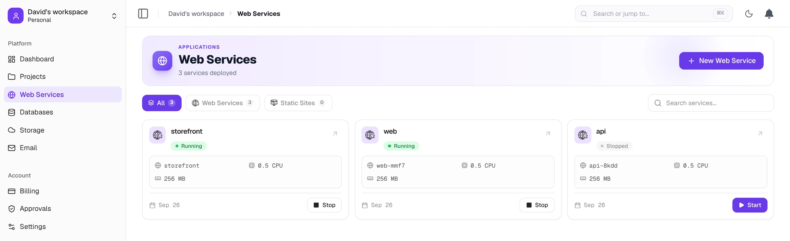Viewport: 790px width, 241px height.
Task: Click the Running badge on storefront
Action: [x=189, y=146]
